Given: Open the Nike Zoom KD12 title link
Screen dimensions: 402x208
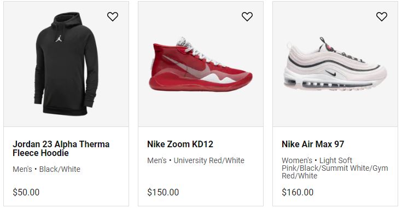Looking at the screenshot, I should point(180,144).
